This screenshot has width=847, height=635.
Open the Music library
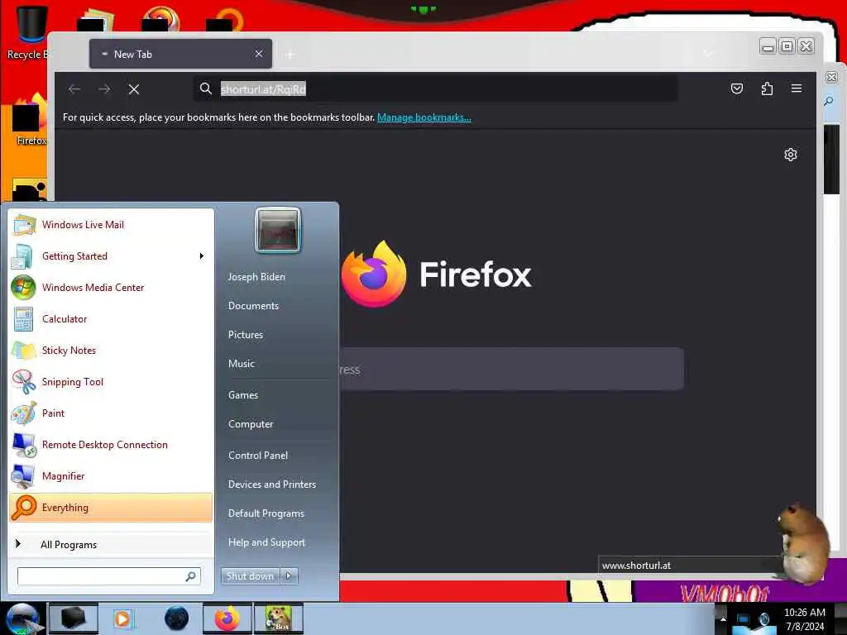click(241, 364)
